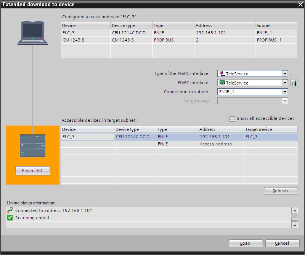
Task: Click the network connection status icon
Action: [x=10, y=210]
